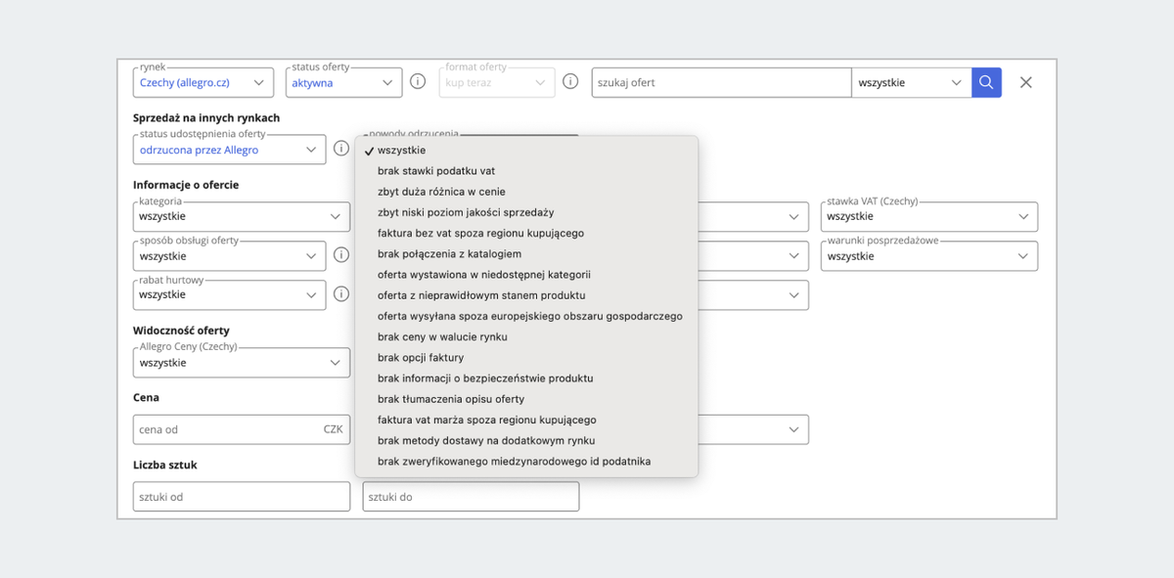Screen dimensions: 1174x578
Task: Click the 'cena od' input field
Action: click(225, 429)
